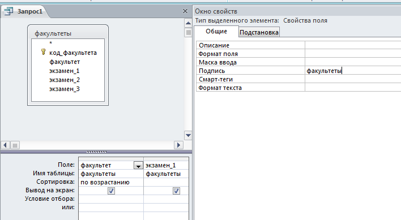Click the column selector above факультет
401x220 pixels.
point(111,159)
